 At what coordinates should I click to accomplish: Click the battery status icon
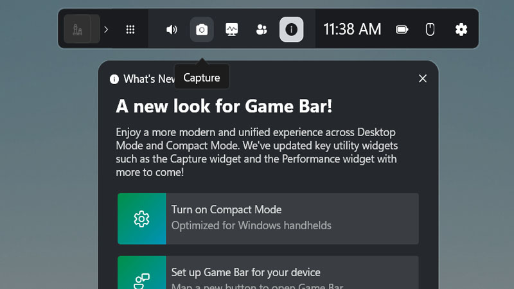pyautogui.click(x=402, y=30)
